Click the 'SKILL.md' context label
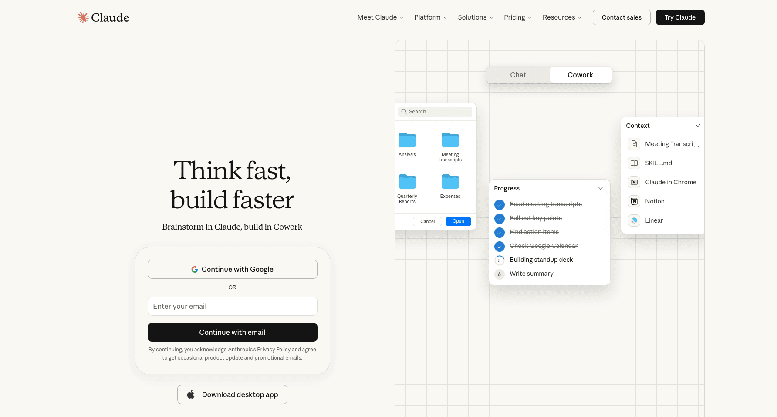 tap(659, 163)
